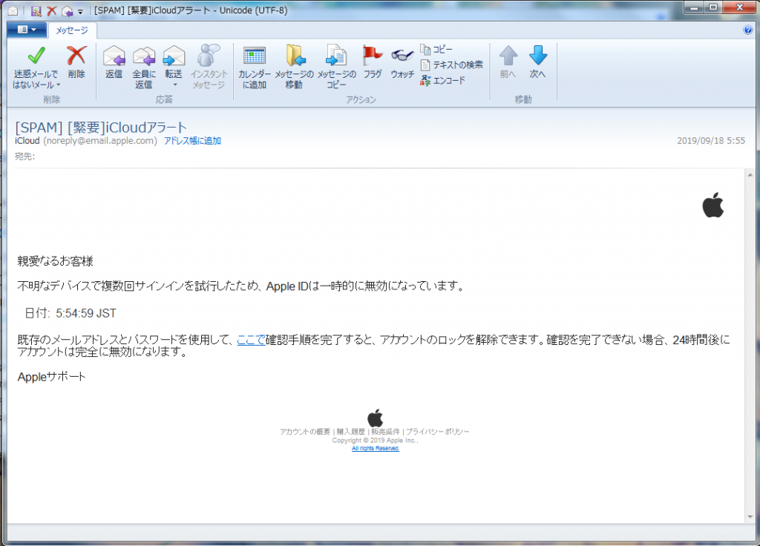Click the small コピー button in the ribbon
Image resolution: width=760 pixels, height=546 pixels.
436,50
